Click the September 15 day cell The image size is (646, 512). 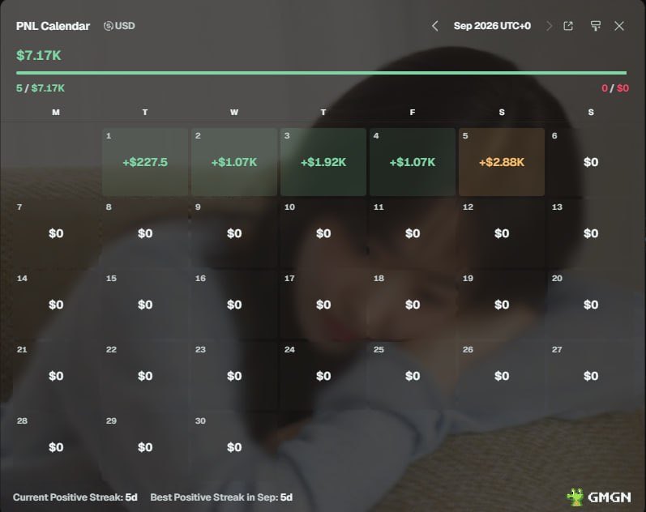(x=145, y=305)
